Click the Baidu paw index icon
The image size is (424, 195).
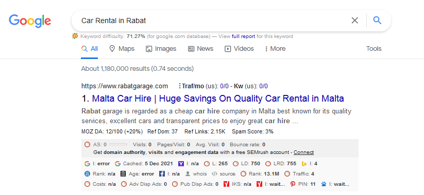[324, 184]
